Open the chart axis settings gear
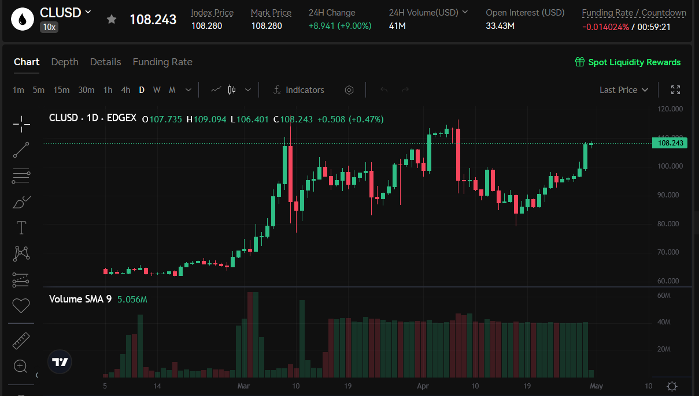This screenshot has height=396, width=699. coord(672,386)
